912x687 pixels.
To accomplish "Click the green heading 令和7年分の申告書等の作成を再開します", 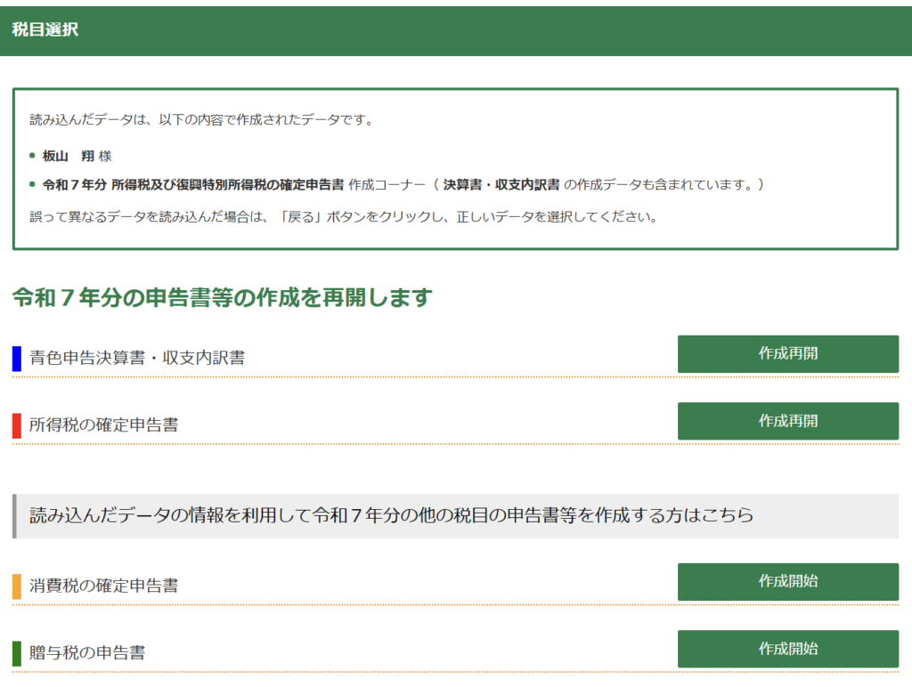I will (x=222, y=297).
